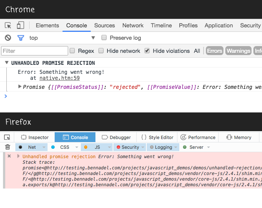Activate Chrome element inspect picker icon
Image resolution: width=262 pixels, height=208 pixels.
pyautogui.click(x=8, y=25)
